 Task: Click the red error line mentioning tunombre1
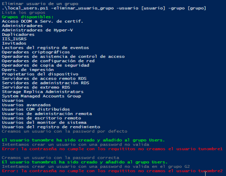[112, 149]
